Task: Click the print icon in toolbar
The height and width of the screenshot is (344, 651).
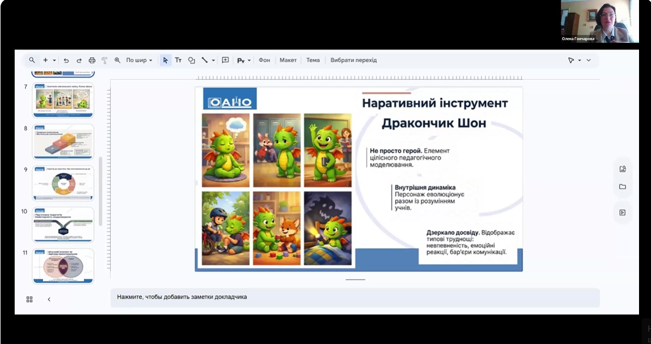Action: (92, 60)
